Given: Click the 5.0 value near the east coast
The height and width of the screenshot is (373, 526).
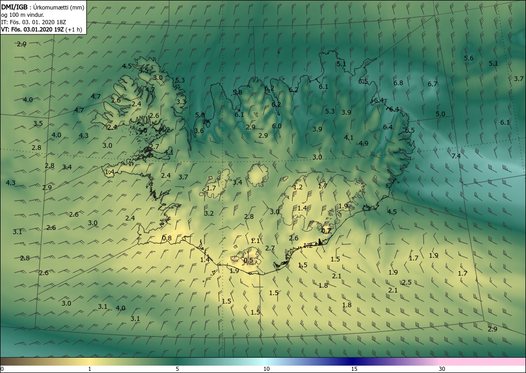Looking at the screenshot, I should coord(440,114).
